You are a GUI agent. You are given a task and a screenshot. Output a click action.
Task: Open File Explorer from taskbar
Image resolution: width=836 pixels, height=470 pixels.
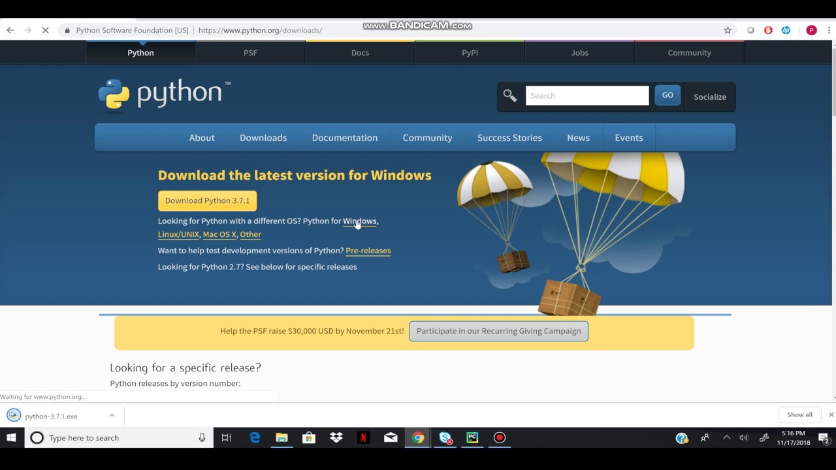(281, 437)
